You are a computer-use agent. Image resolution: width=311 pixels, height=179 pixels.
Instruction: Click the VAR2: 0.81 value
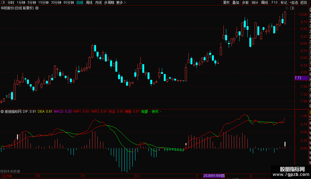point(99,112)
